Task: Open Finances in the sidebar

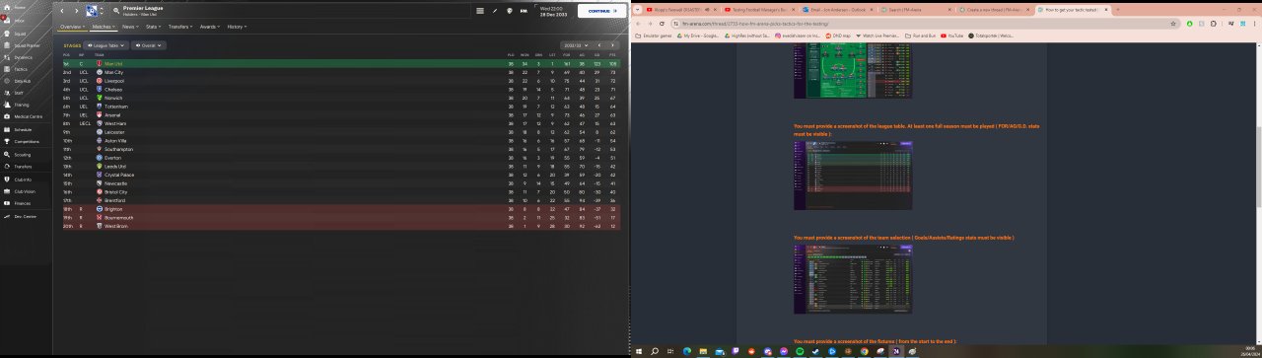Action: tap(23, 203)
